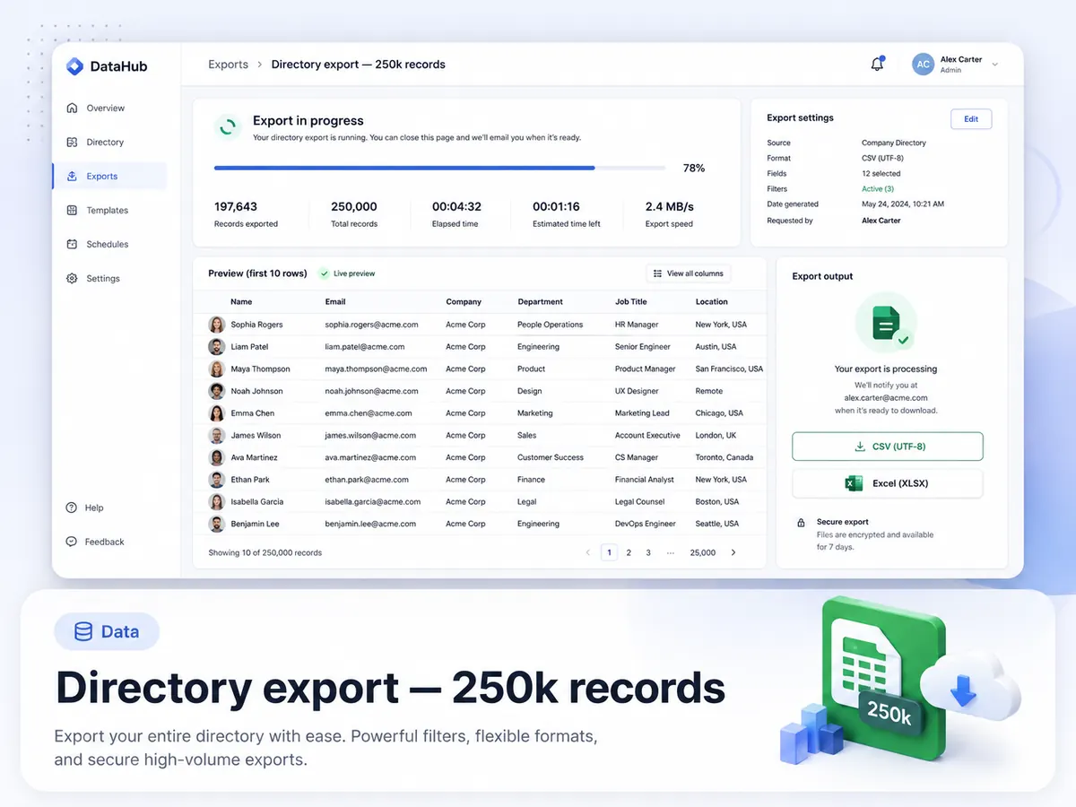Jump to last page 25,000

click(703, 552)
